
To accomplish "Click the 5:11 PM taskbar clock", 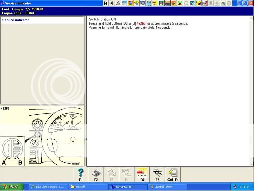I will click(x=244, y=187).
